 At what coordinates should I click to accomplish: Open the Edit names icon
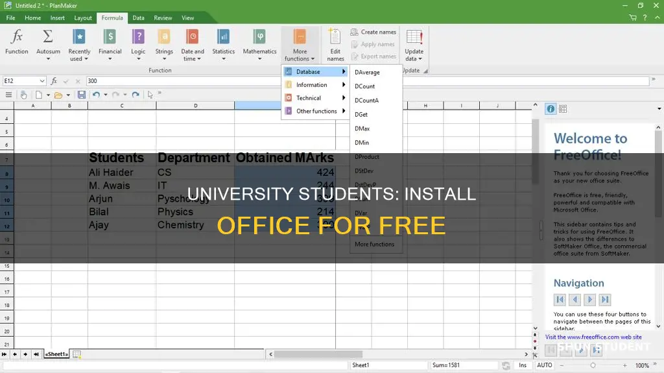[335, 37]
